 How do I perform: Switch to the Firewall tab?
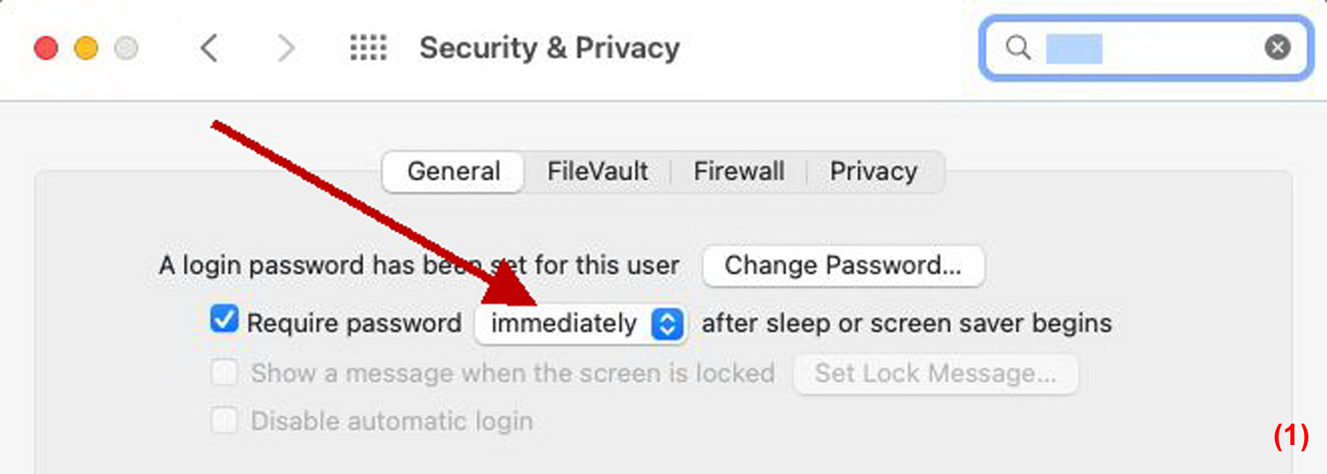739,171
